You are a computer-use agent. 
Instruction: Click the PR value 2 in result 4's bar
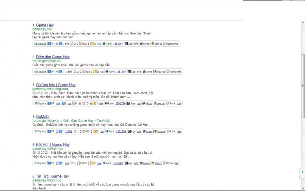[x=57, y=131]
